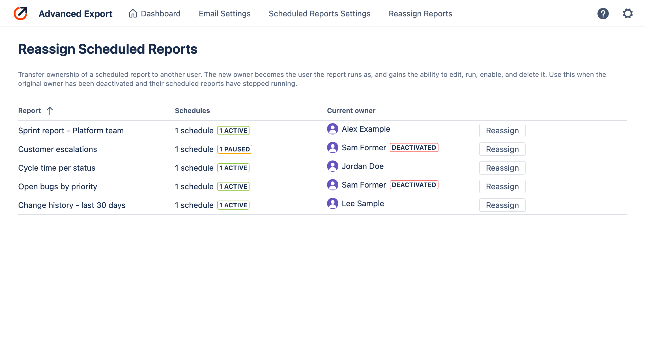
Task: Toggle the Report column sort arrow
Action: click(x=50, y=111)
